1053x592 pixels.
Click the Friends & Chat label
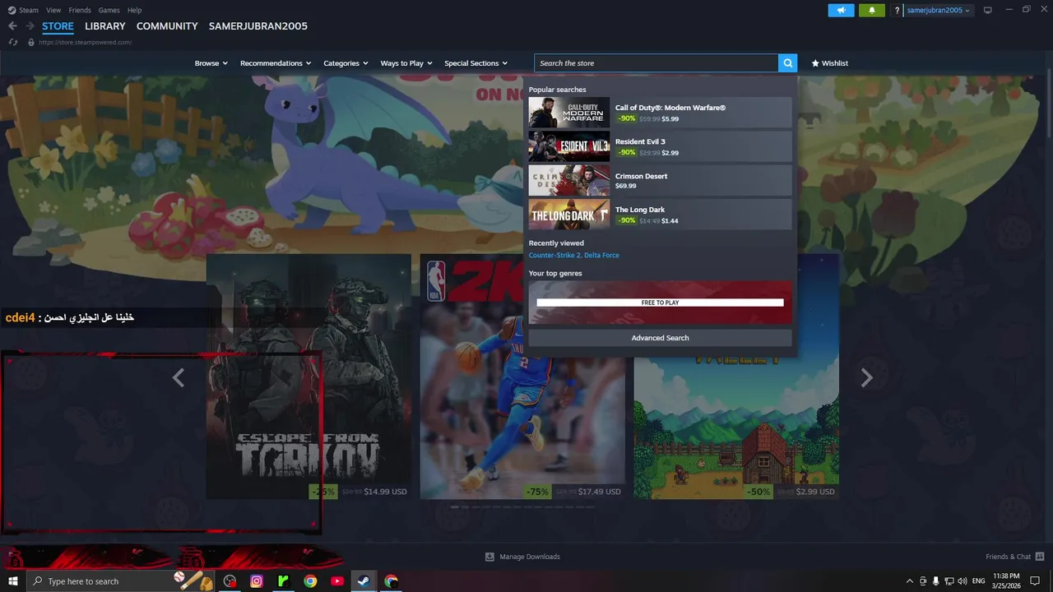tap(1008, 557)
